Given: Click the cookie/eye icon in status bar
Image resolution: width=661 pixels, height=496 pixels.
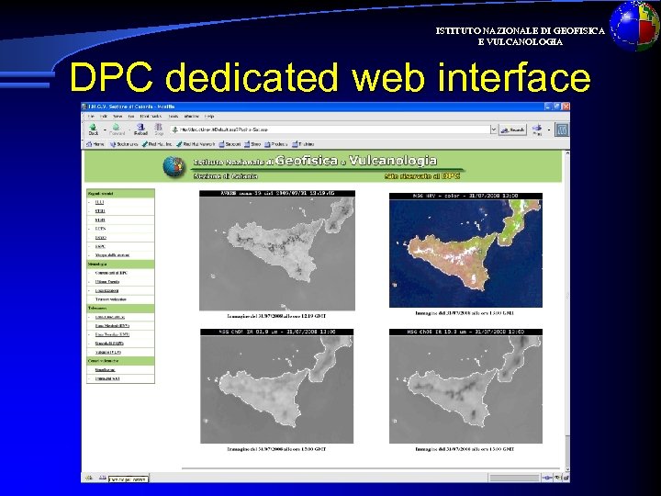Looking at the screenshot, I should point(557,478).
